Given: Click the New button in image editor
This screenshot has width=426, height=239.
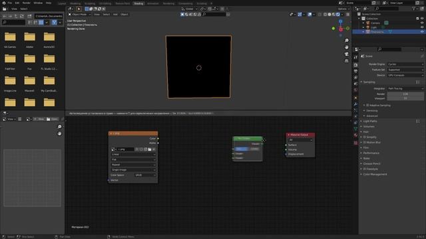Looking at the screenshot, I should tap(39, 119).
